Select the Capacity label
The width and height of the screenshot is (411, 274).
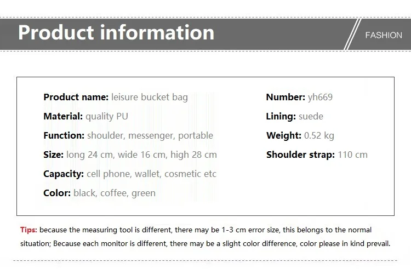tap(64, 174)
